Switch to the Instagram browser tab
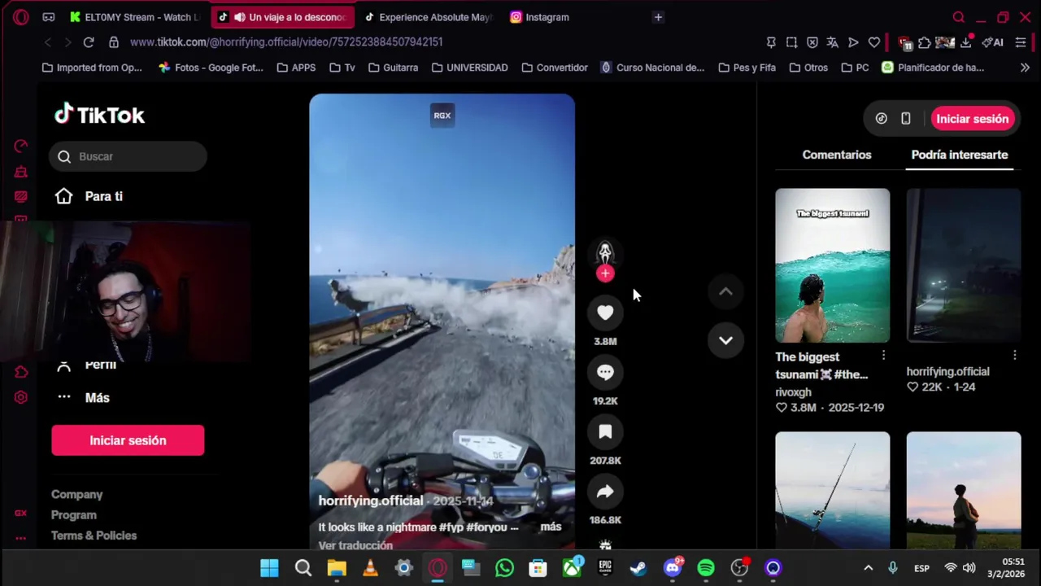 (539, 17)
